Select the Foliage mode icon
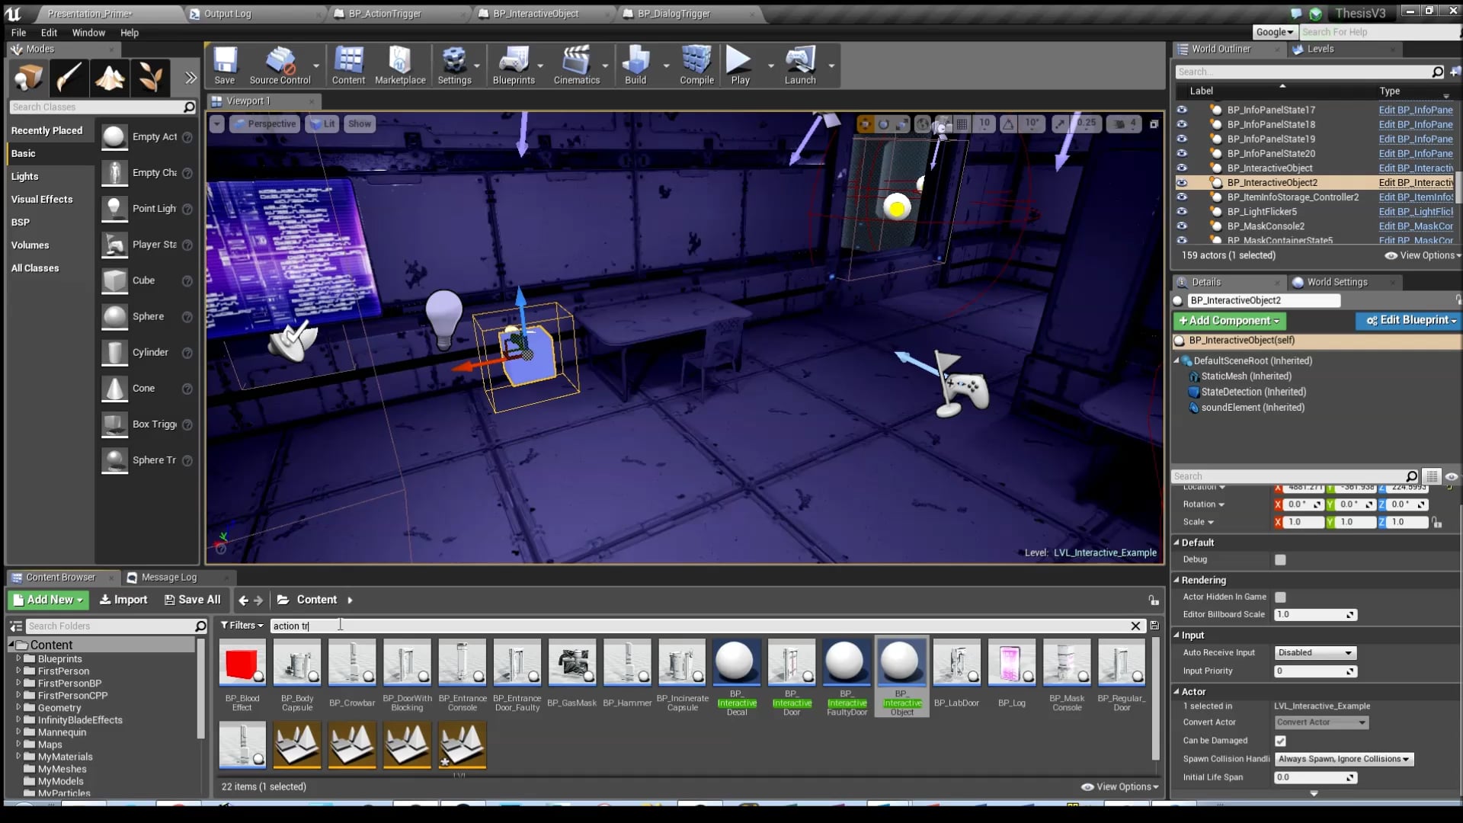The width and height of the screenshot is (1463, 823). [149, 77]
